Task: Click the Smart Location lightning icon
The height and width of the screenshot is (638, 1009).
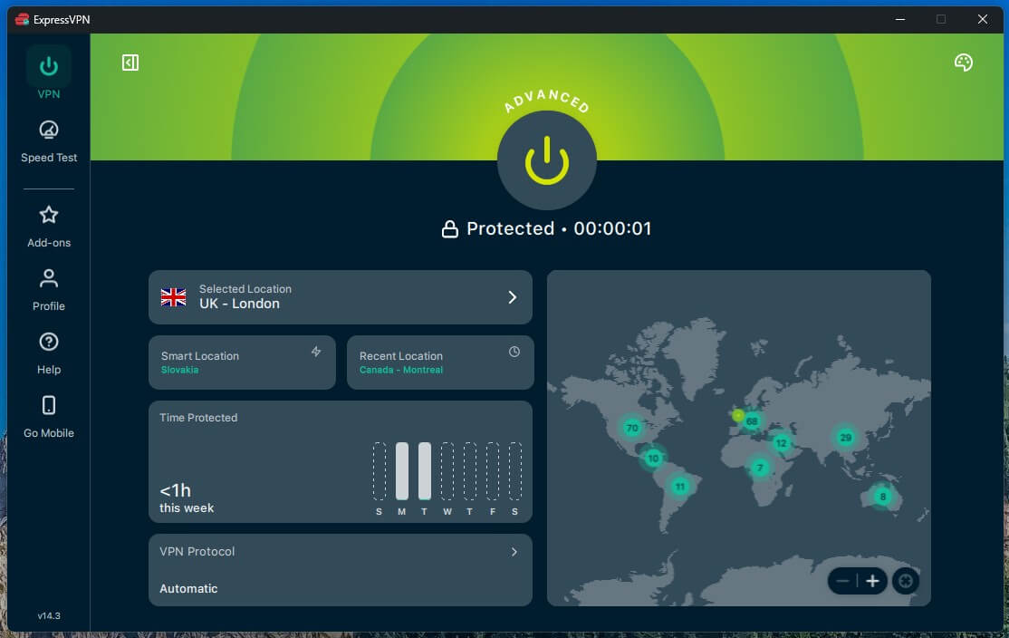Action: (316, 352)
